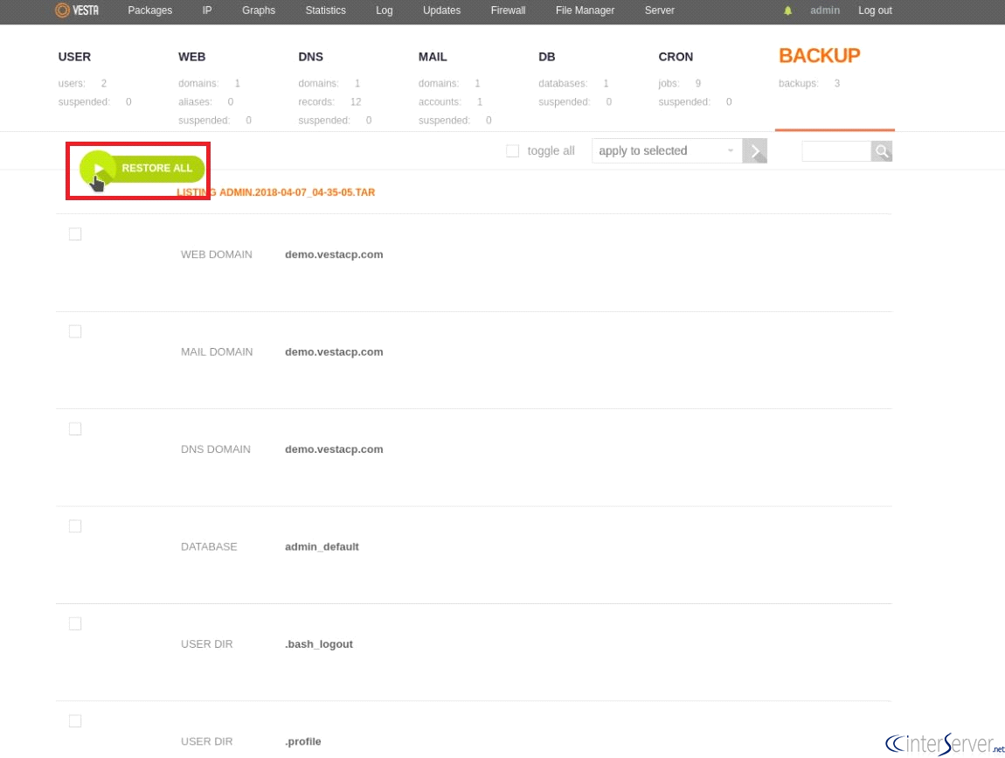This screenshot has width=1005, height=758.
Task: Click the 'databases: 1' count
Action: click(x=573, y=83)
